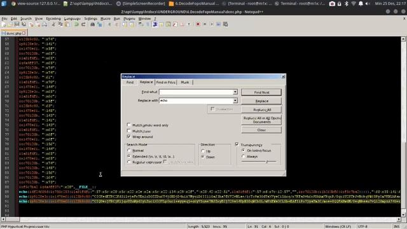407x229 pixels.
Task: Click the Redo toolbar icon
Action: coord(83,24)
